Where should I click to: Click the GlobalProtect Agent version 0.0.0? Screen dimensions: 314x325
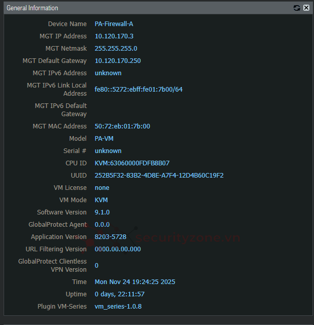coord(102,225)
